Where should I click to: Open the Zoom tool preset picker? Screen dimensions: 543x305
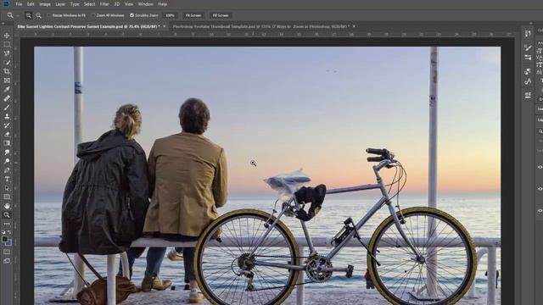point(12,15)
